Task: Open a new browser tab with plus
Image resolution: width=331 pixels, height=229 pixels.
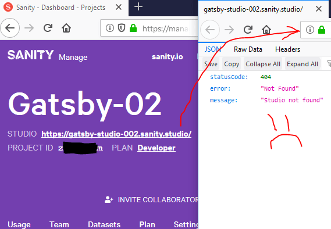Action: [x=138, y=7]
